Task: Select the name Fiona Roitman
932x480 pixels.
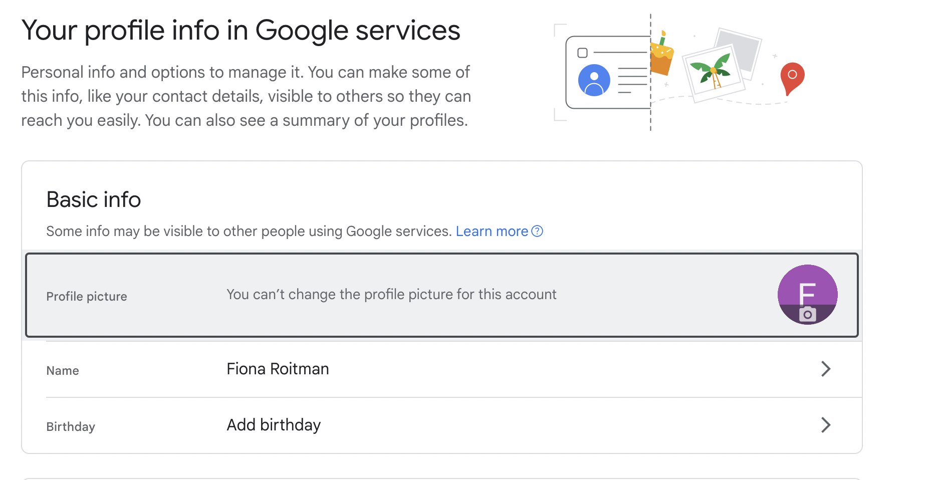Action: (x=278, y=369)
